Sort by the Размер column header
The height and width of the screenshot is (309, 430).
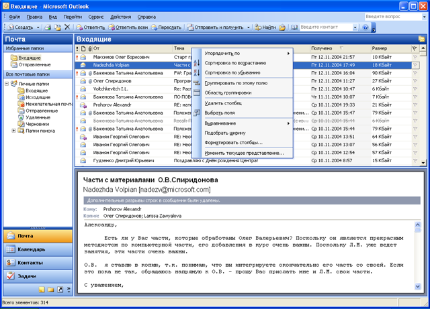(x=391, y=48)
